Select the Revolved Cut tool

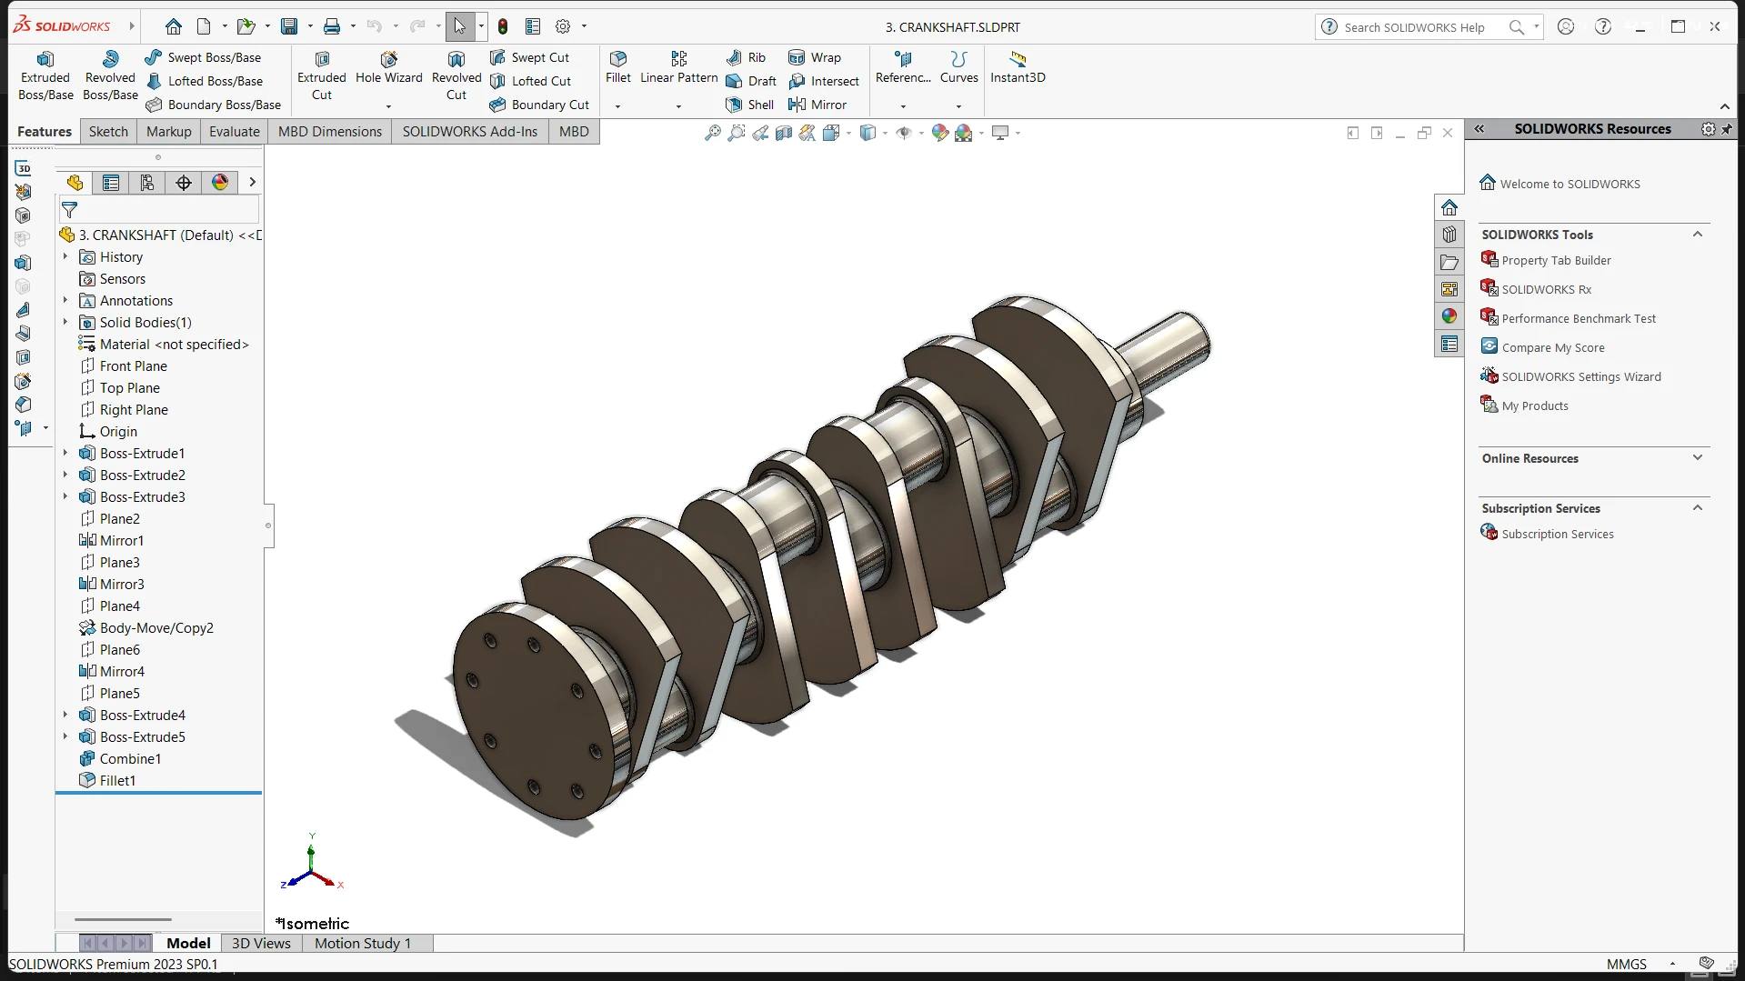point(456,76)
